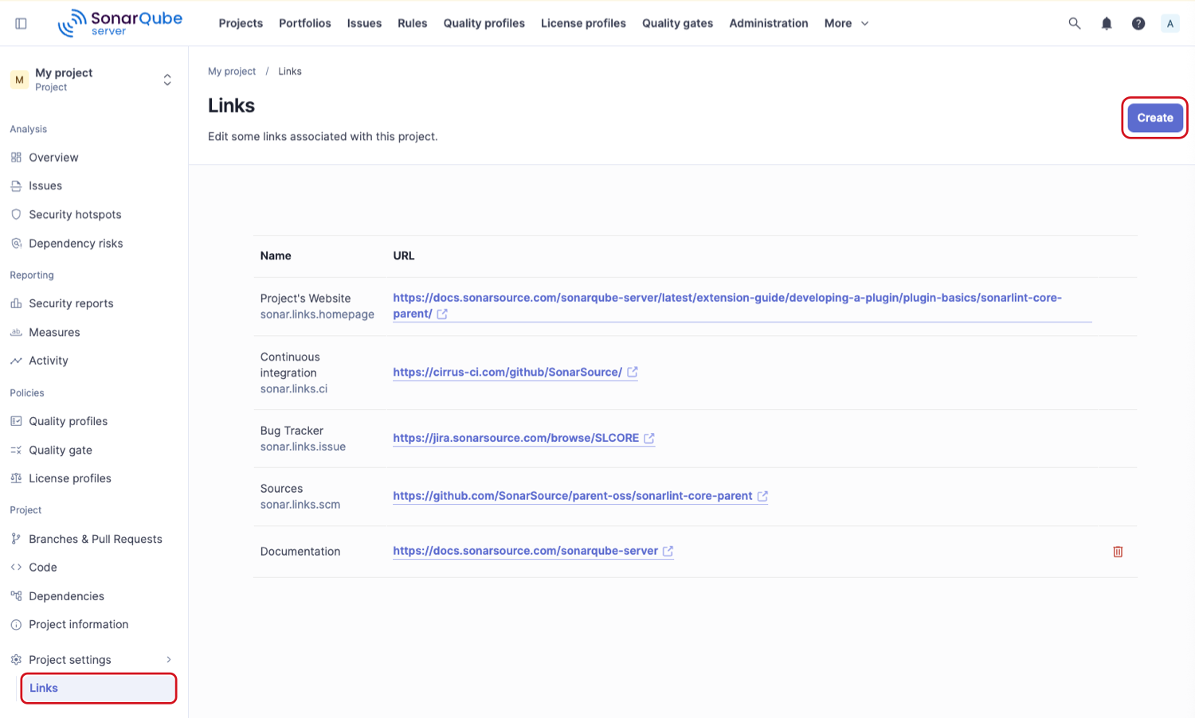Image resolution: width=1195 pixels, height=718 pixels.
Task: Open Branches & Pull Requests in sidebar
Action: tap(96, 539)
